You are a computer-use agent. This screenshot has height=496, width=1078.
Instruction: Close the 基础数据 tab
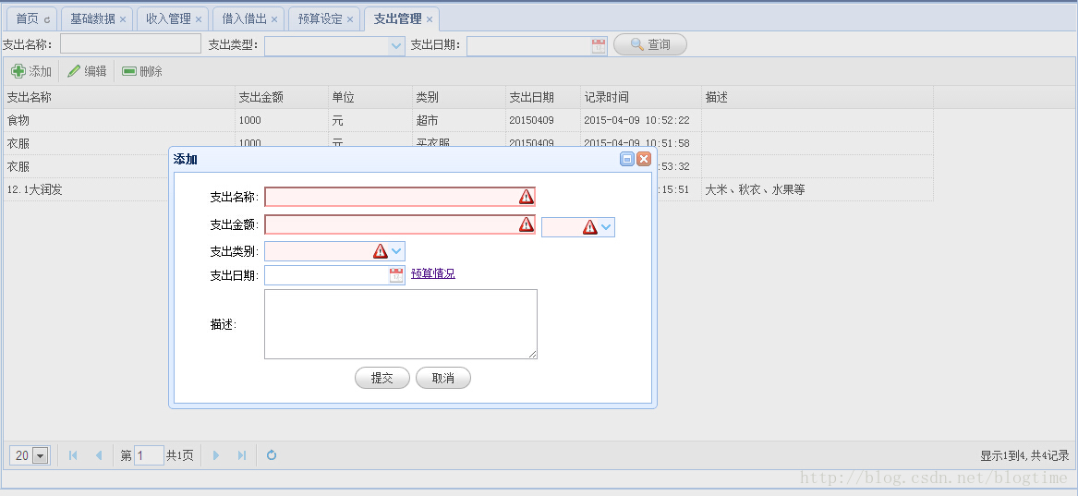pos(123,19)
